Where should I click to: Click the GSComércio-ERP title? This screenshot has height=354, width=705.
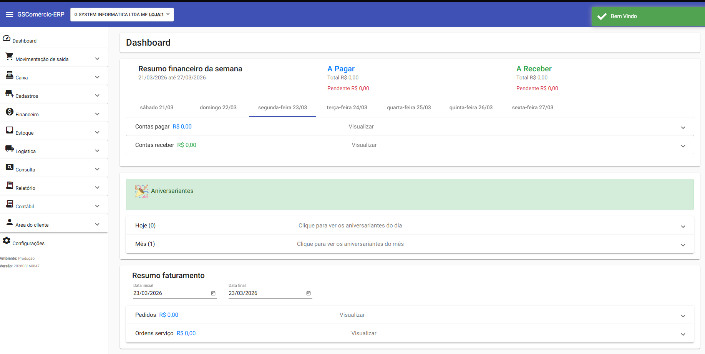(x=41, y=15)
